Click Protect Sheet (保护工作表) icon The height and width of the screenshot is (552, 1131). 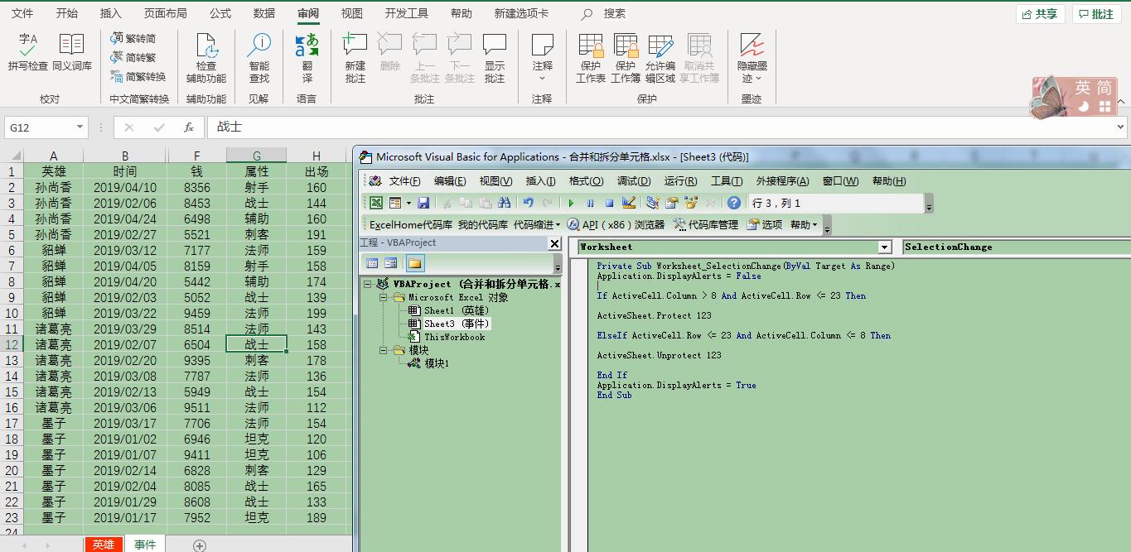591,57
